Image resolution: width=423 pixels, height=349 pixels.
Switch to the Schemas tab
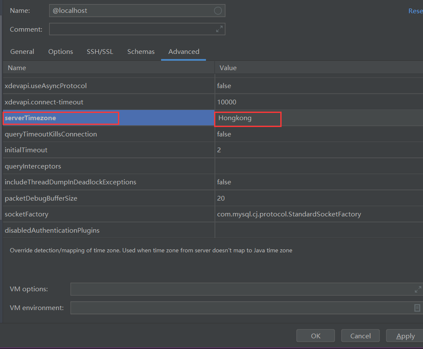[x=141, y=51]
